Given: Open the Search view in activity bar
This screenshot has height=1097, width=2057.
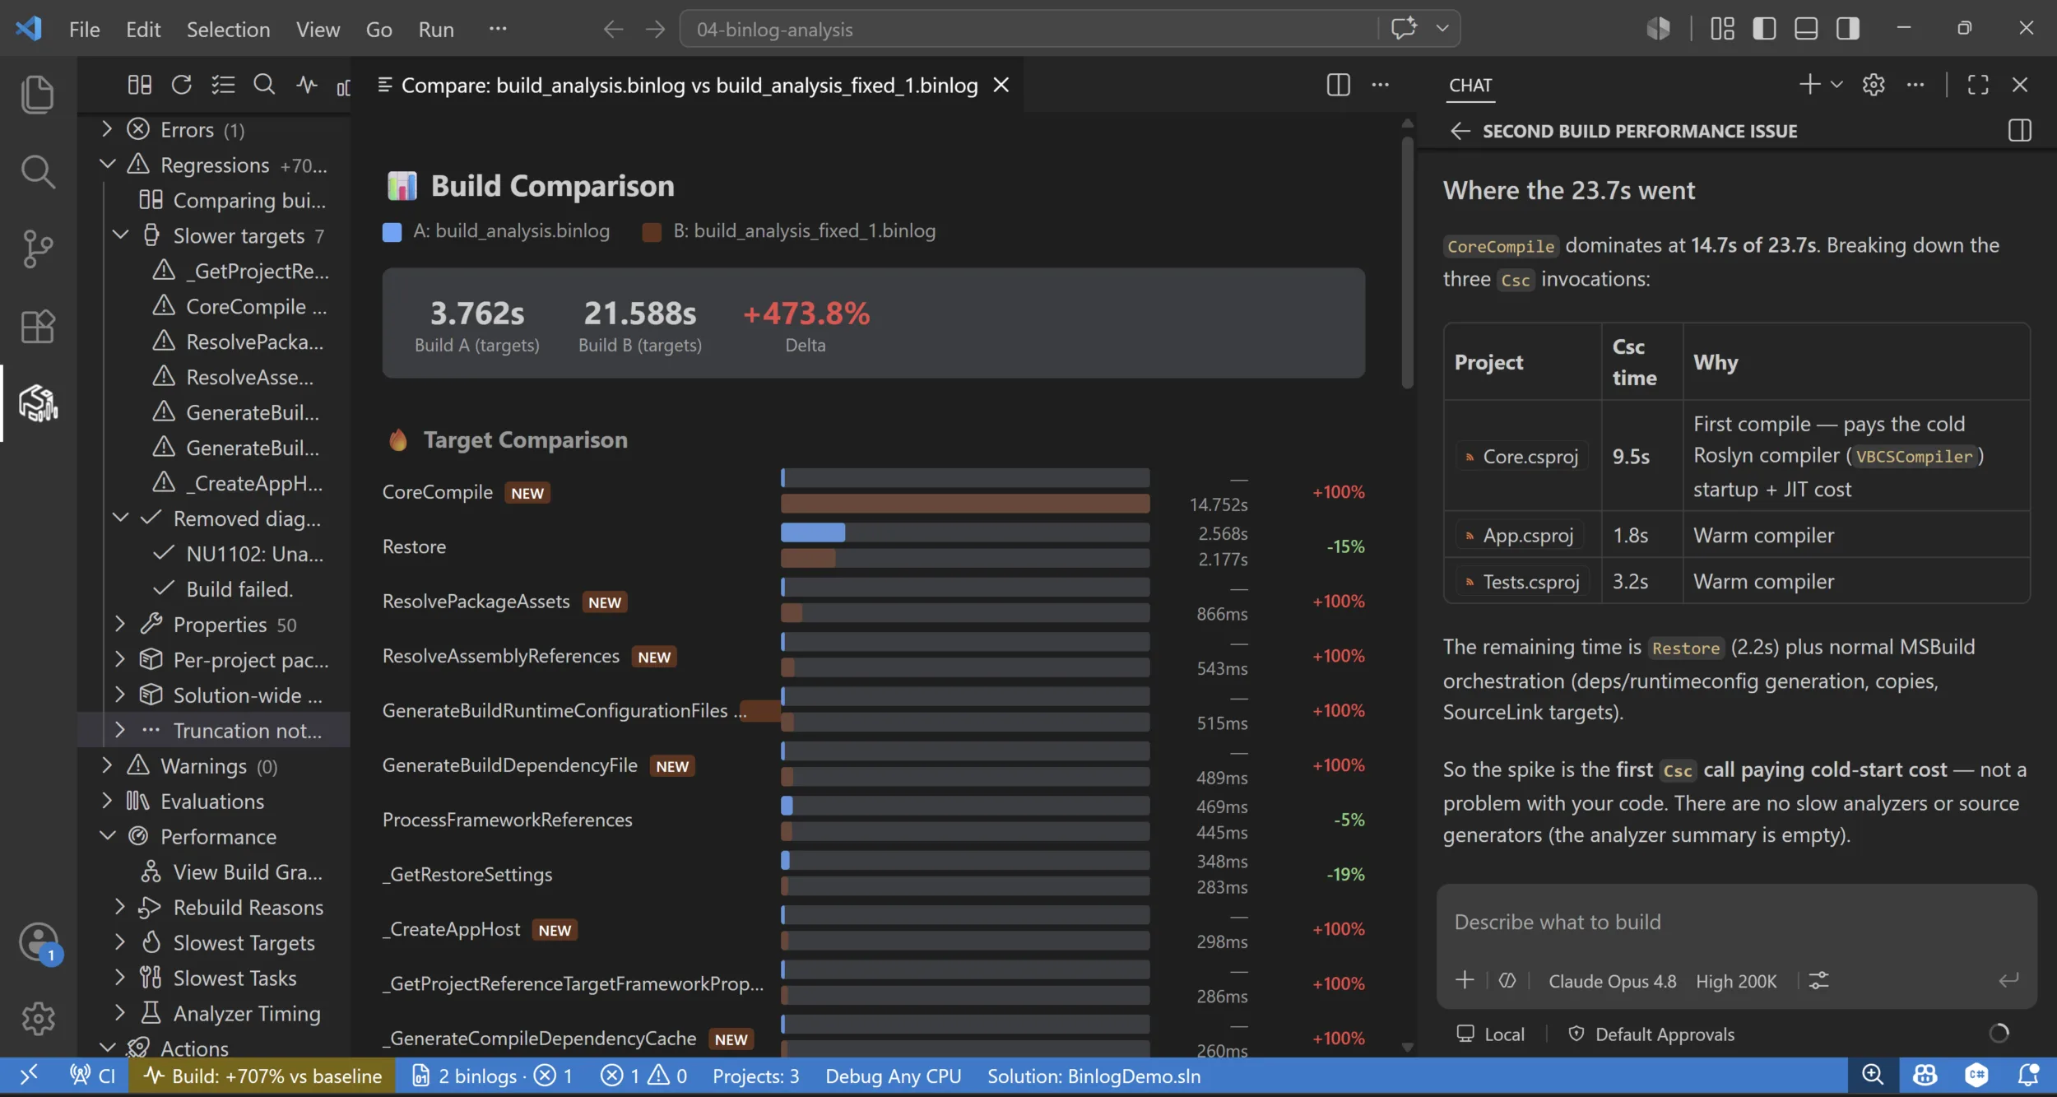Looking at the screenshot, I should [x=38, y=171].
